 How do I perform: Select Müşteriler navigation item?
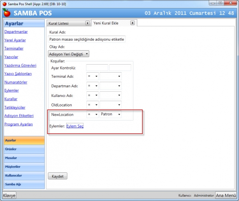coord(24,167)
